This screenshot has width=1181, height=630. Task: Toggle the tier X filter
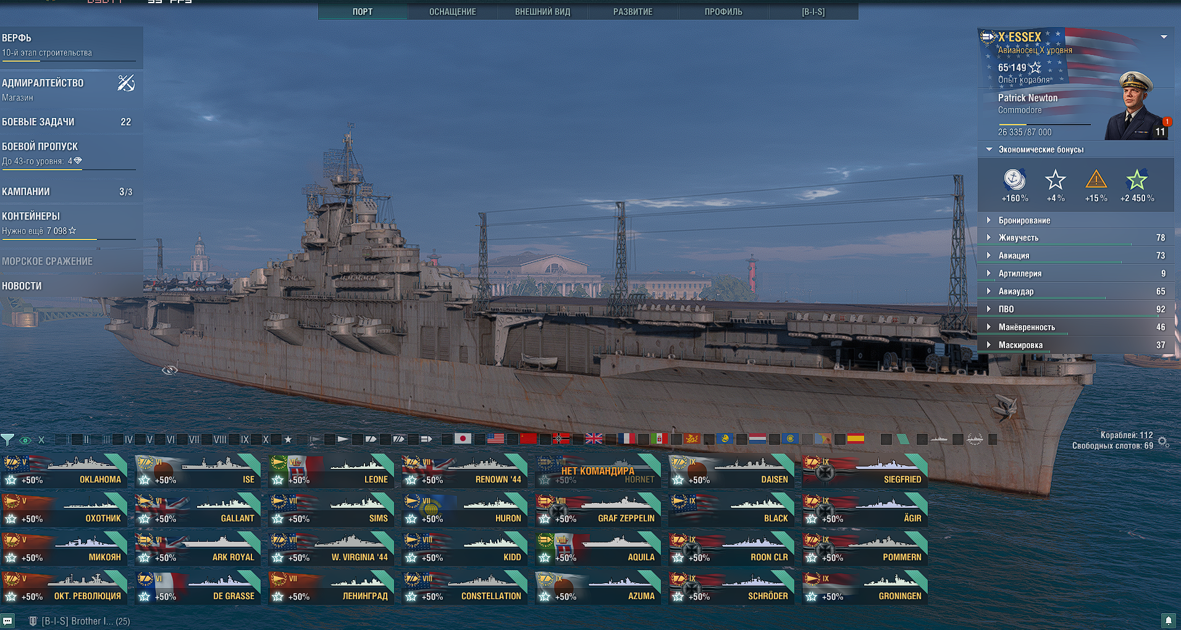(266, 439)
